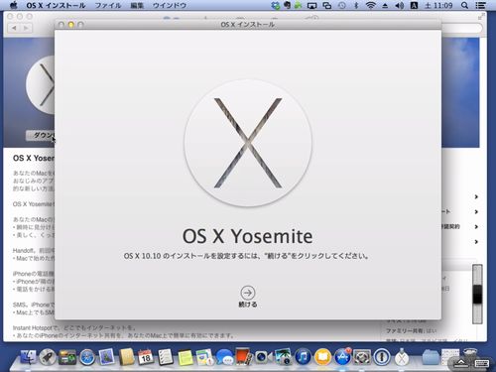Open the Wi-Fi status menu
The width and height of the screenshot is (496, 372).
pyautogui.click(x=371, y=5)
